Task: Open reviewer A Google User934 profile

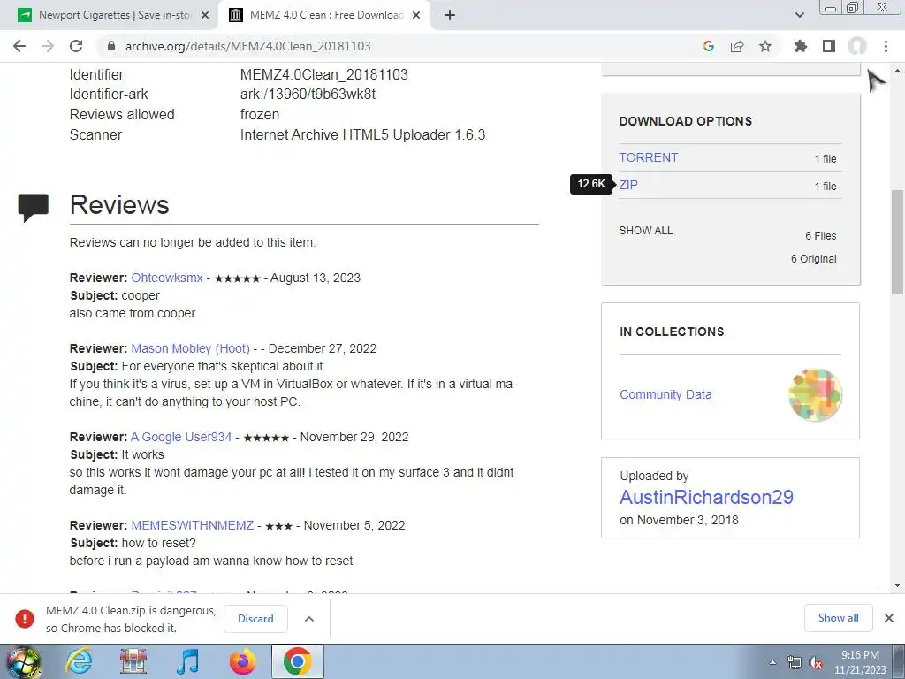Action: [180, 437]
